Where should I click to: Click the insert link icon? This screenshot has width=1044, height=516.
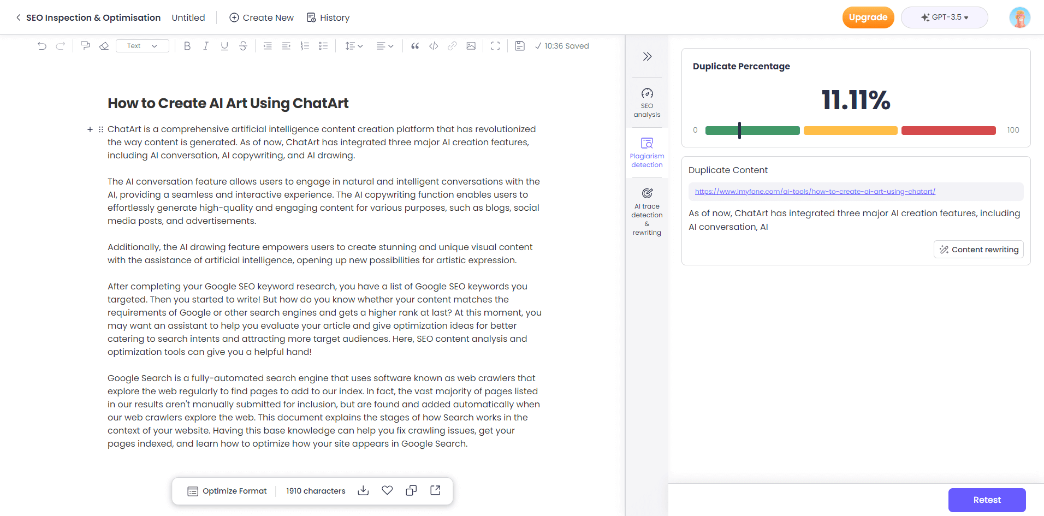[x=452, y=46]
